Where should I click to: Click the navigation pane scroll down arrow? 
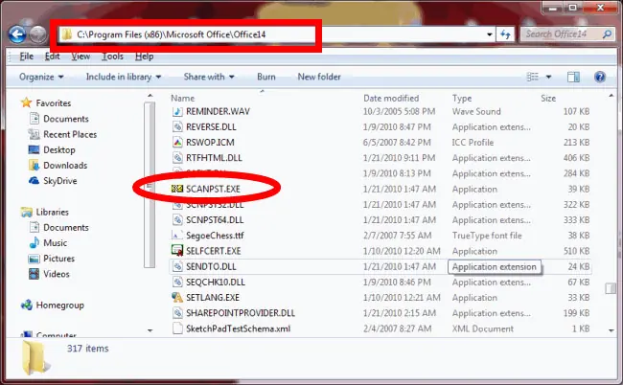click(150, 330)
